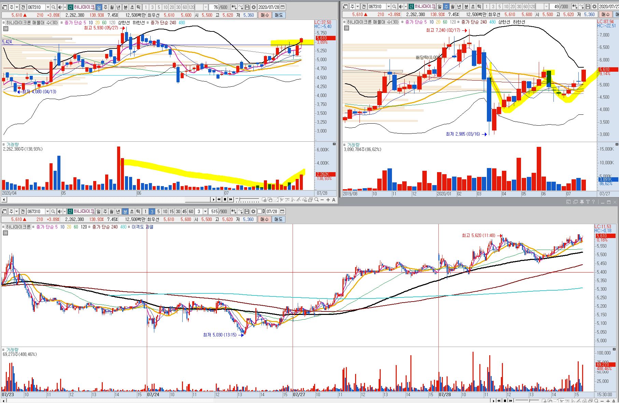
Task: Open data grid icon in weekly chart
Action: click(x=347, y=28)
